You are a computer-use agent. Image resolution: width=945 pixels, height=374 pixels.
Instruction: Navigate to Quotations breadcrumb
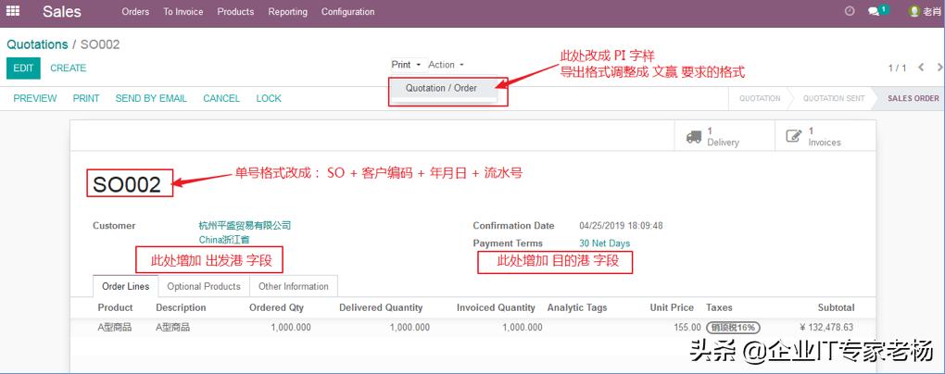[x=37, y=44]
